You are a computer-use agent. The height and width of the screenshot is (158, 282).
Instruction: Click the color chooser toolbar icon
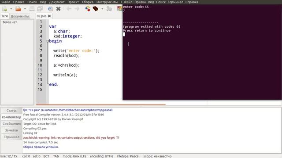point(119,9)
